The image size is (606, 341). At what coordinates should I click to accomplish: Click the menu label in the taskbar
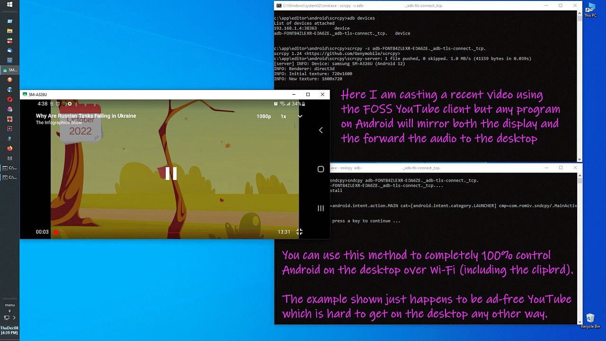pyautogui.click(x=10, y=305)
